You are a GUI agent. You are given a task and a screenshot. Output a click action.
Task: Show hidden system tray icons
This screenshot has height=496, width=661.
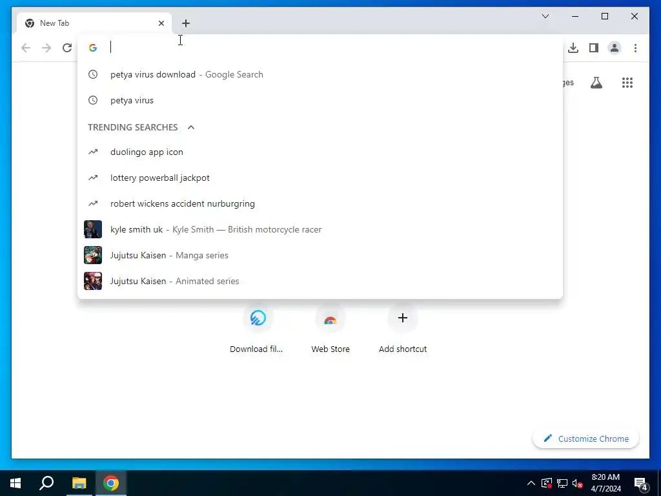pos(531,483)
